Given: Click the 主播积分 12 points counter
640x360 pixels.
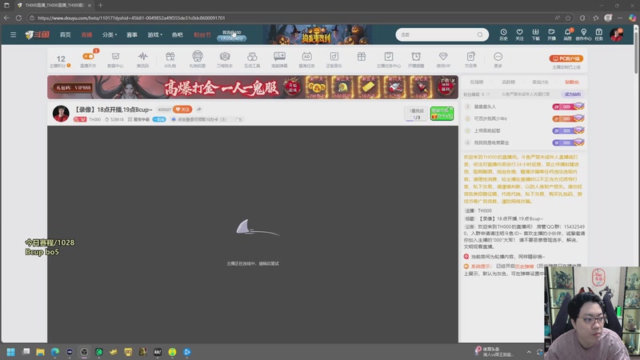Looking at the screenshot, I should coord(61,61).
